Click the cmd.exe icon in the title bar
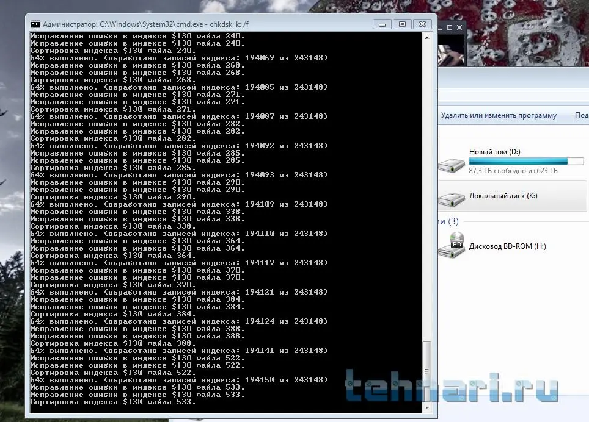 [35, 24]
